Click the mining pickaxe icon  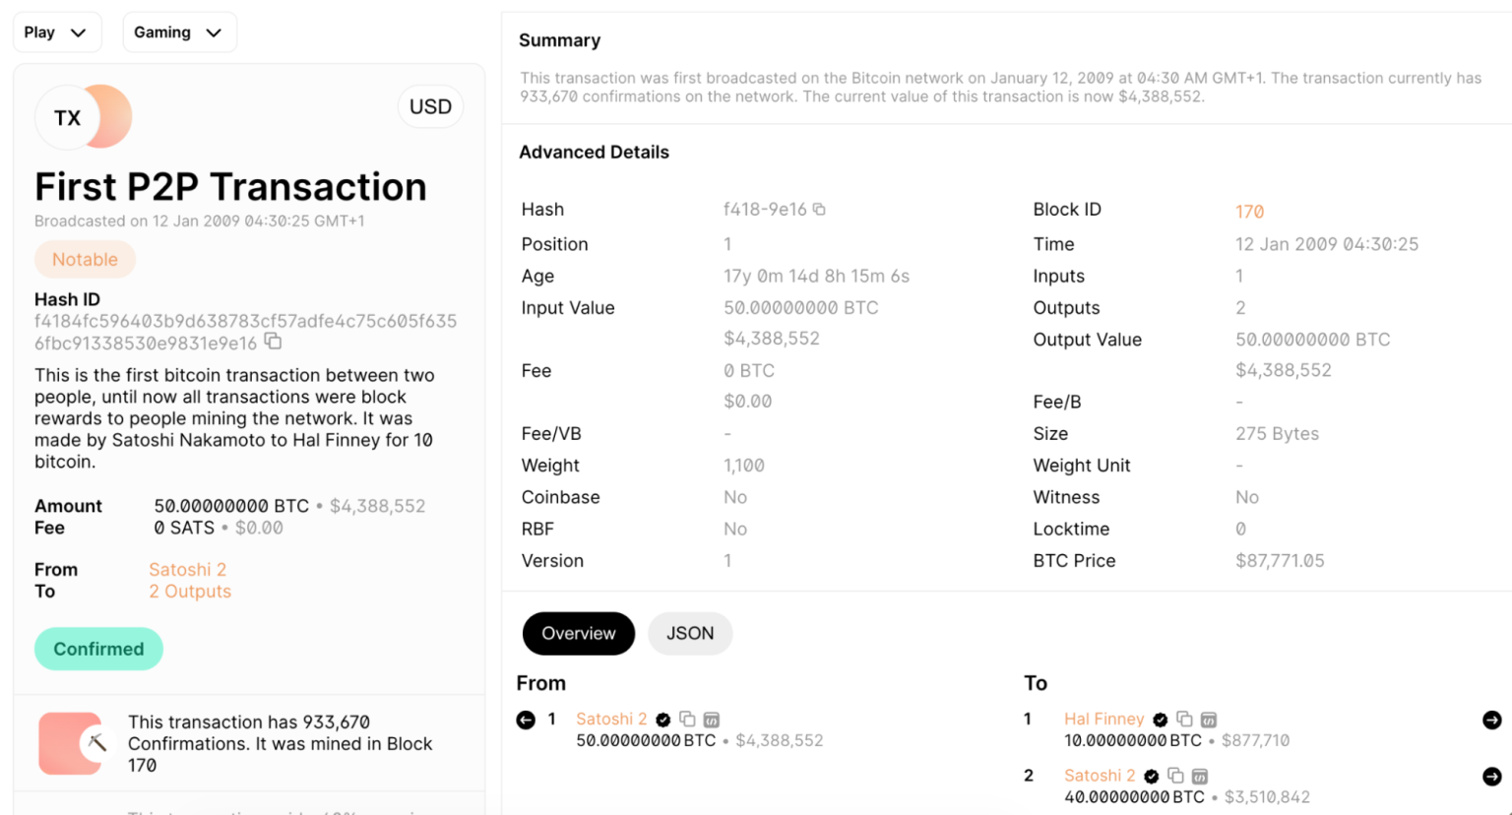coord(96,743)
